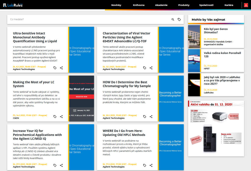Share the Making the Most of your LC webinar
Viewport: 251px width, 171px height.
61,117
